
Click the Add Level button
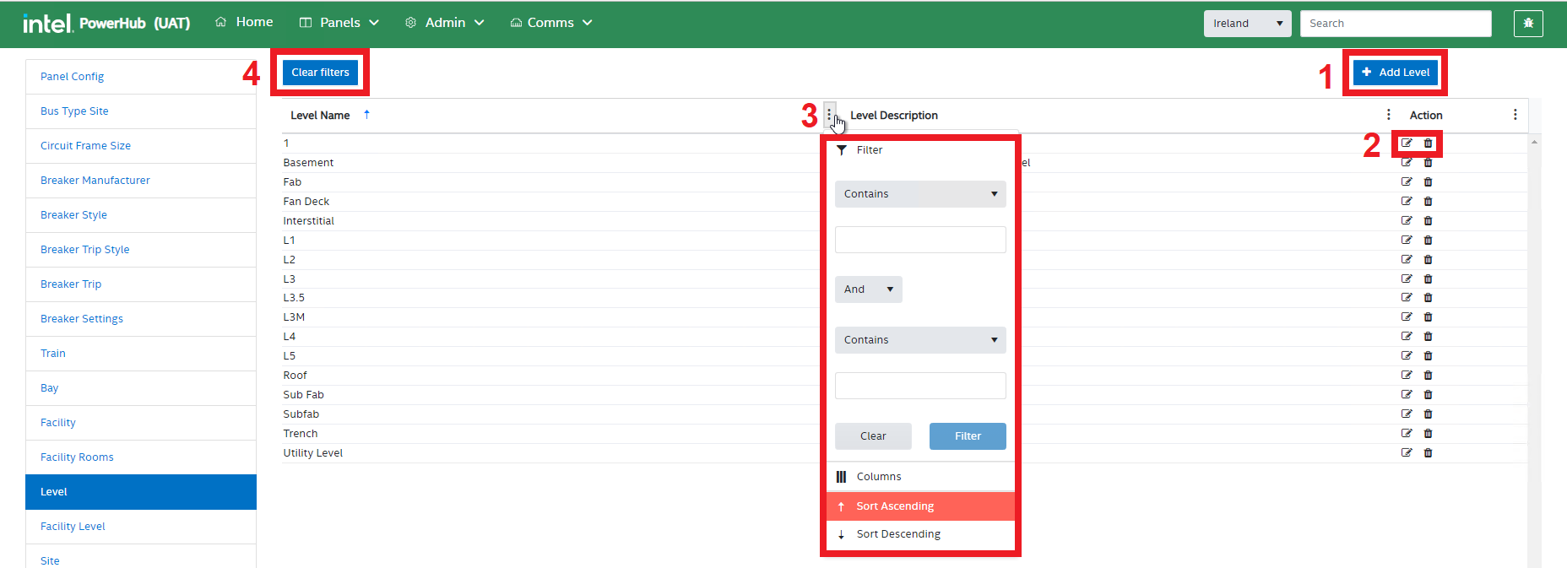pyautogui.click(x=1395, y=73)
